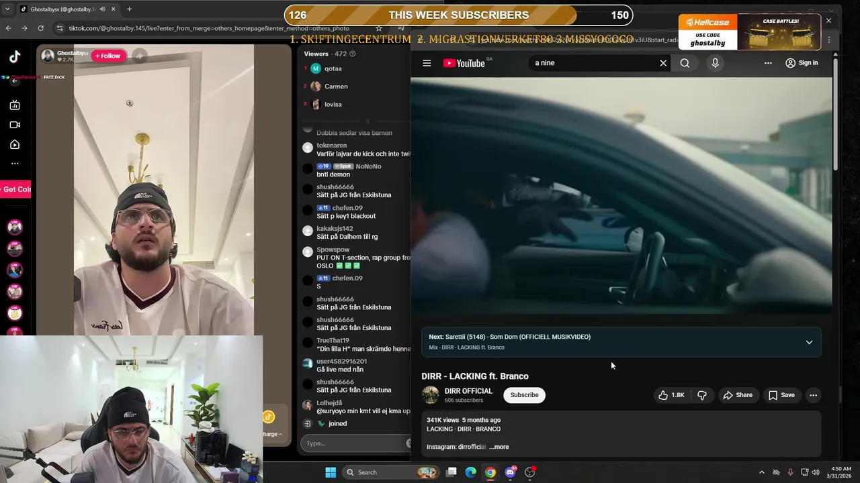Image resolution: width=860 pixels, height=483 pixels.
Task: Open Discord from the taskbar
Action: tap(511, 472)
